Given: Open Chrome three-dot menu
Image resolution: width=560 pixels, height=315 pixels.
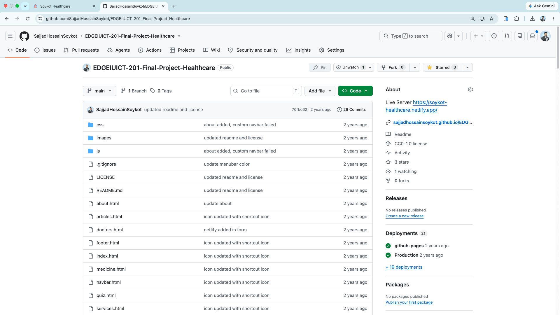Looking at the screenshot, I should tap(553, 19).
